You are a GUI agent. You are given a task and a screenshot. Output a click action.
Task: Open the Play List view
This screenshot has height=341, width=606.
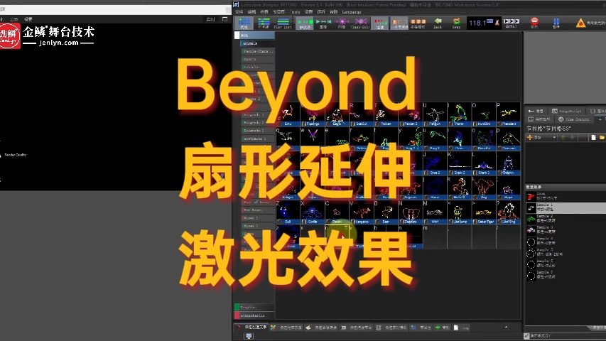pos(283,23)
